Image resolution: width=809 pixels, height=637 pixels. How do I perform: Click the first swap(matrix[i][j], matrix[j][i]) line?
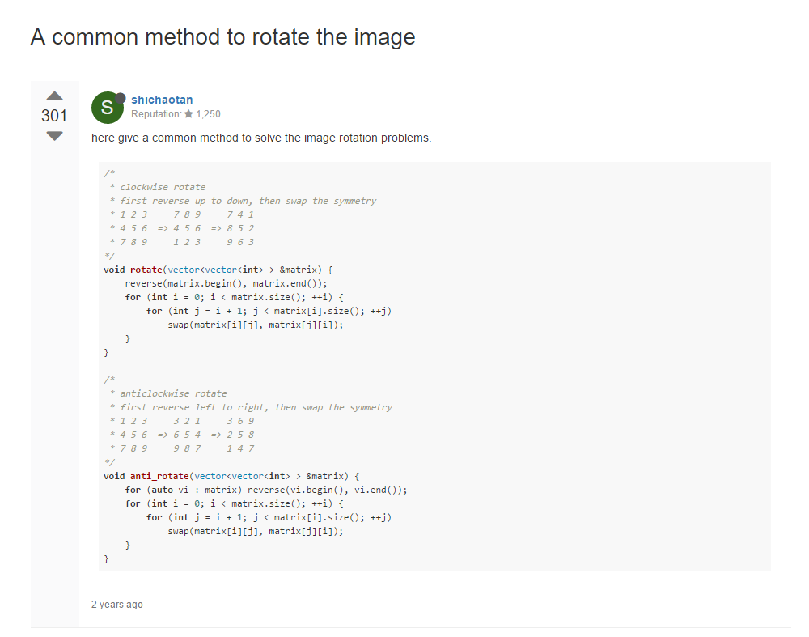pyautogui.click(x=256, y=325)
